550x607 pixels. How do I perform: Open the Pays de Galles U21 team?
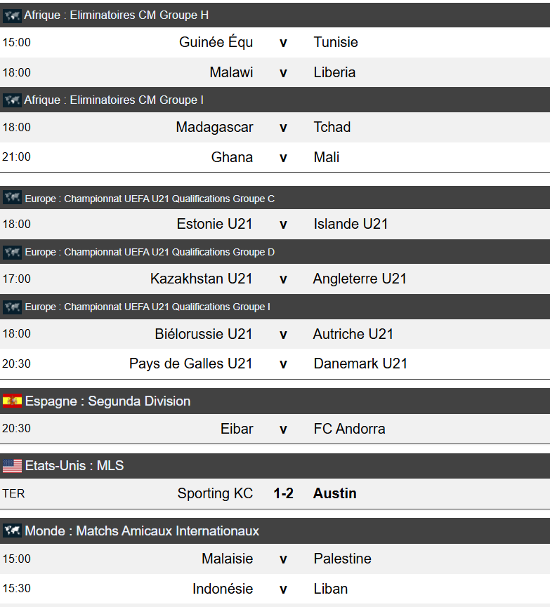[x=190, y=363]
